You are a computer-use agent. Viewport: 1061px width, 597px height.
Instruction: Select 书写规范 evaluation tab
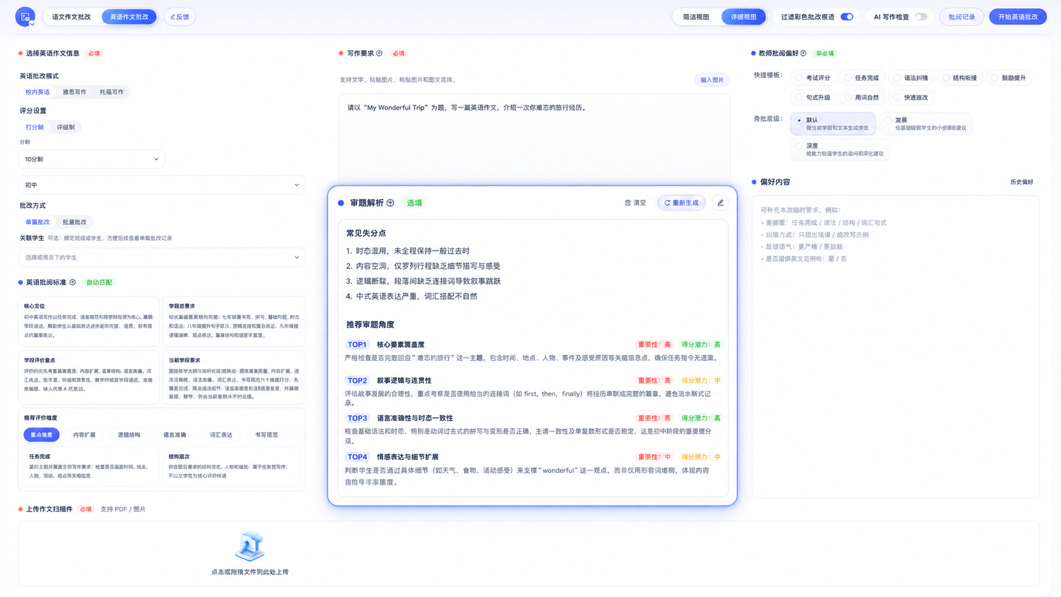coord(267,435)
